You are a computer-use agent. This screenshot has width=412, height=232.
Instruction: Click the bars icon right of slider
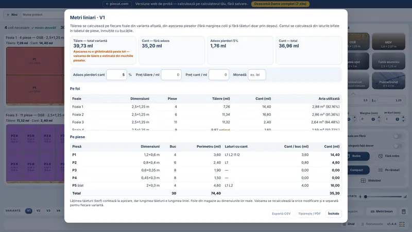[405, 196]
